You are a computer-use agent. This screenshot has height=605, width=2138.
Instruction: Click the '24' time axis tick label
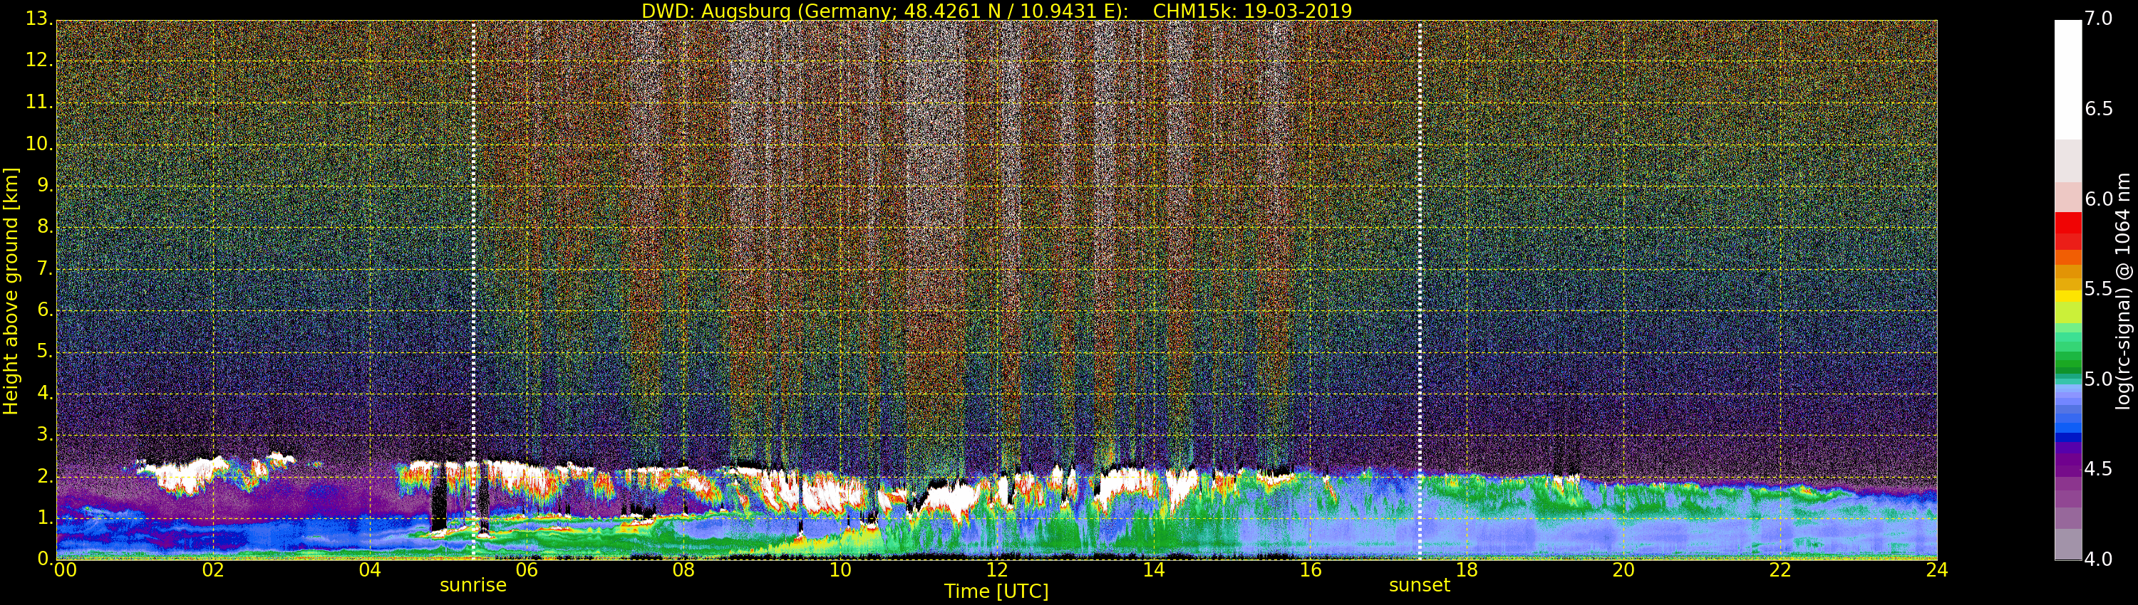[1937, 569]
